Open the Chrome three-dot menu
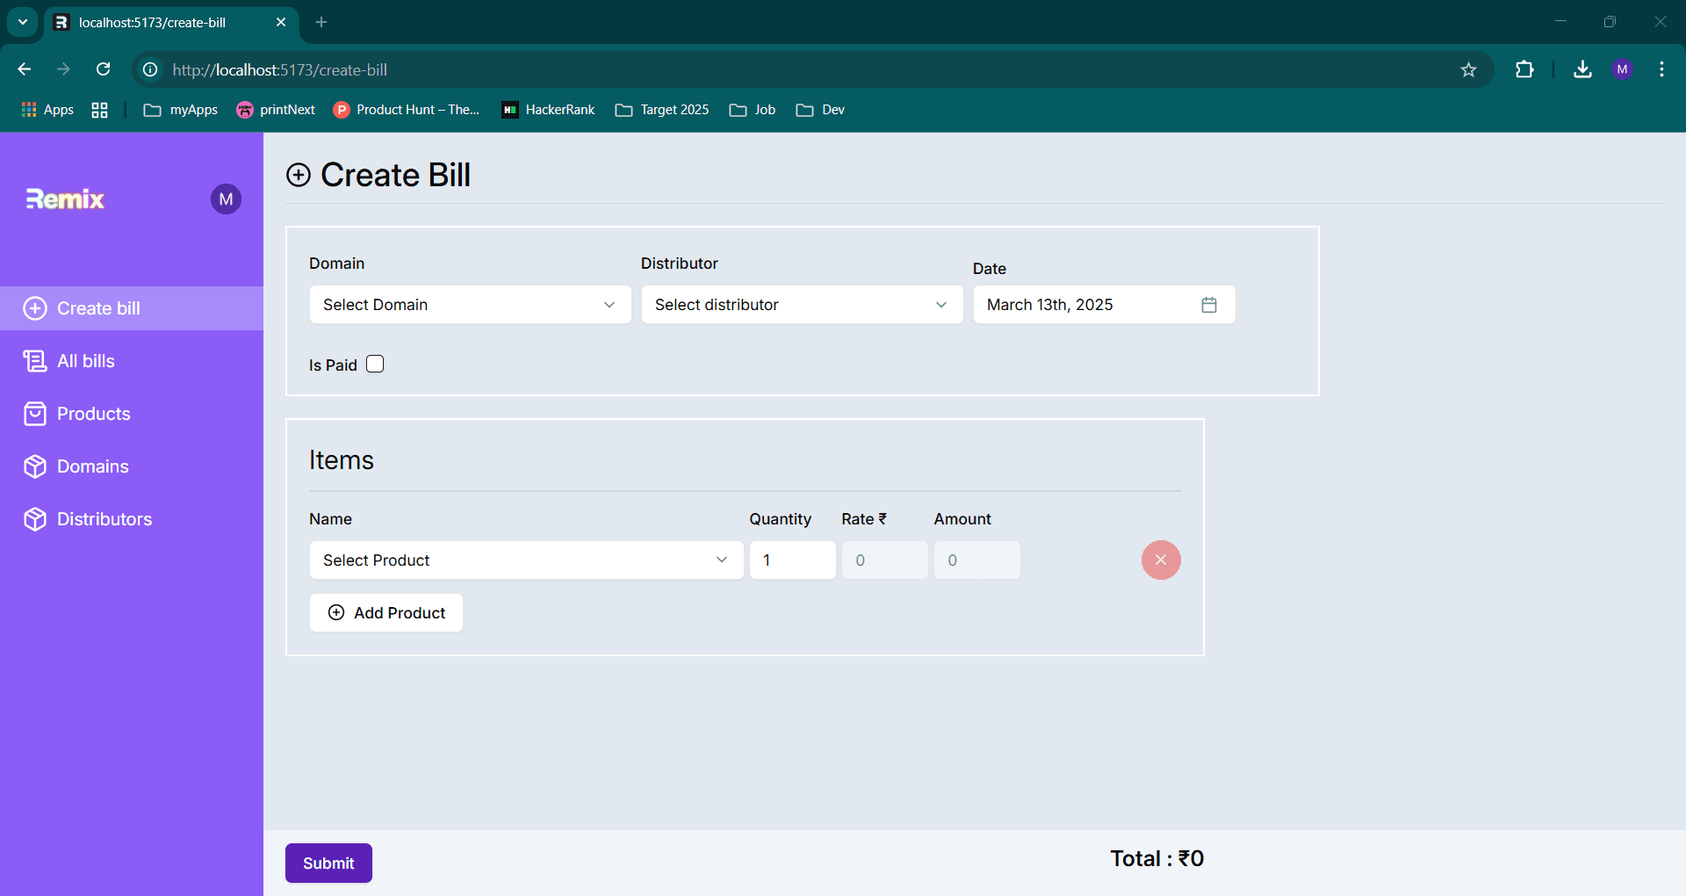The image size is (1686, 896). tap(1661, 69)
